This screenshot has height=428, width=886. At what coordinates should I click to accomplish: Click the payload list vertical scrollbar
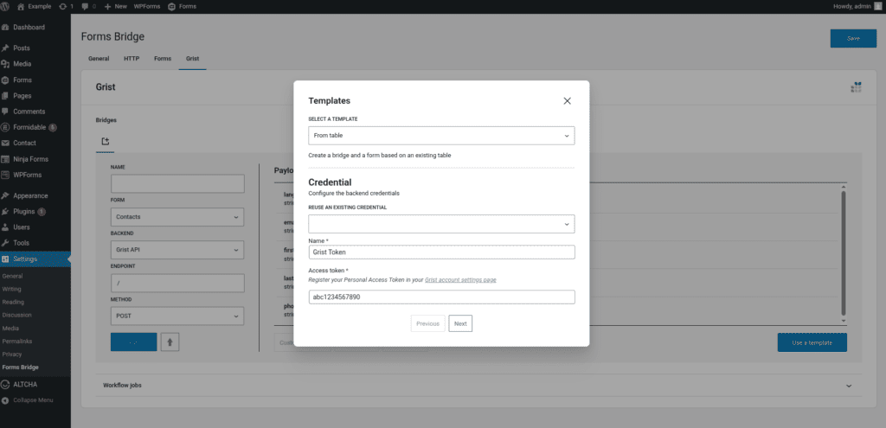coord(844,253)
